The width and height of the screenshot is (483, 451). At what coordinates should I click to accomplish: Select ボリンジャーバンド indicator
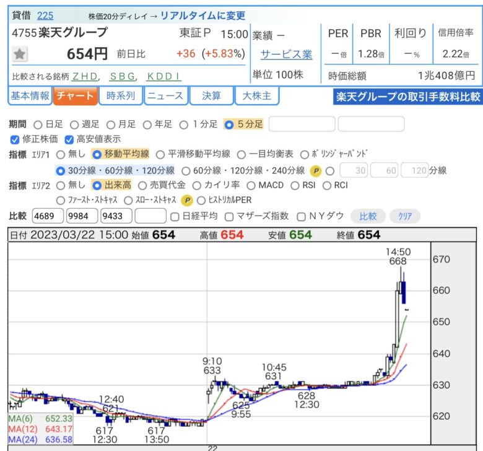pyautogui.click(x=304, y=154)
